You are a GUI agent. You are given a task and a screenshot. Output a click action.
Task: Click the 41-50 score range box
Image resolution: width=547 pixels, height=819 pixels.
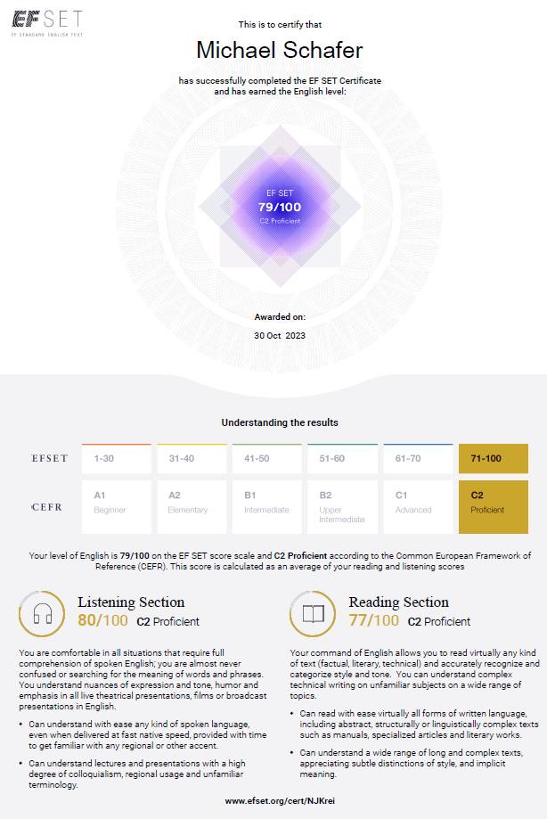click(266, 459)
